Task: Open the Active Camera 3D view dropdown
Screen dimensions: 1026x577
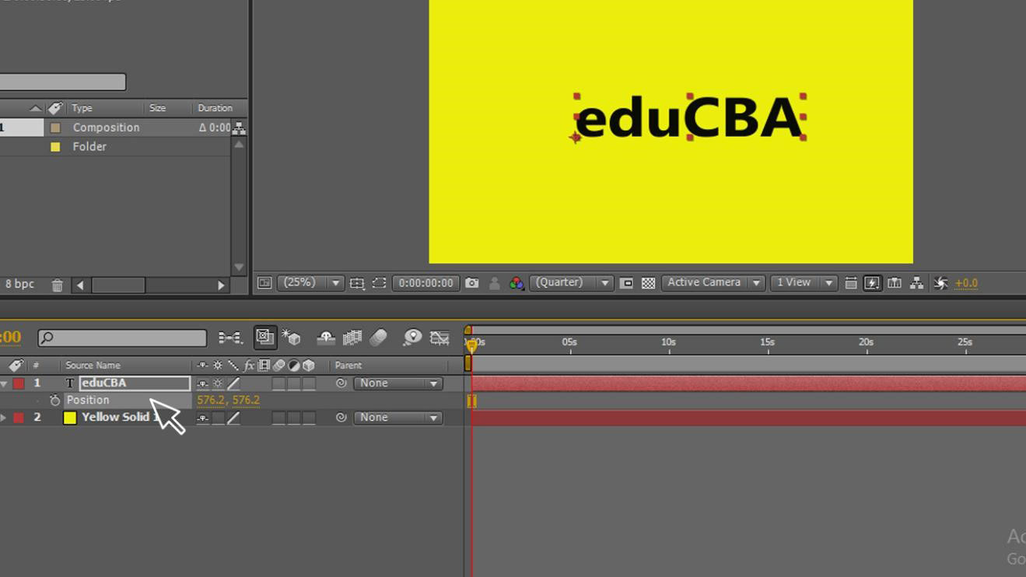Action: point(713,283)
